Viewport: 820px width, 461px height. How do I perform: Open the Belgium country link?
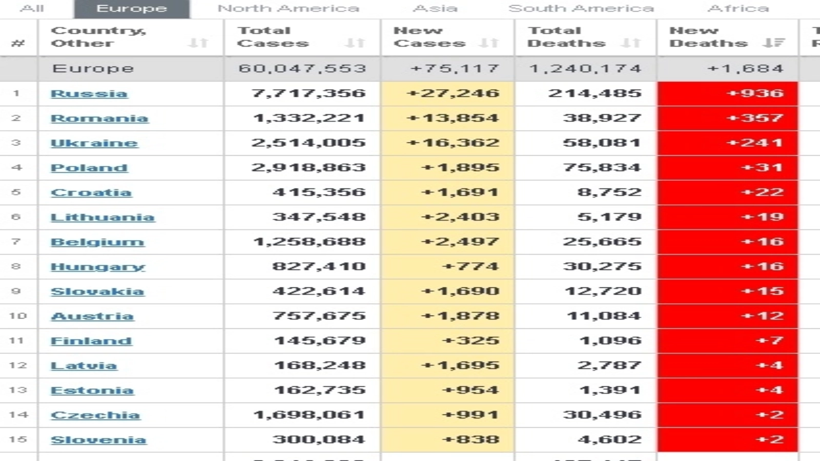pos(97,242)
